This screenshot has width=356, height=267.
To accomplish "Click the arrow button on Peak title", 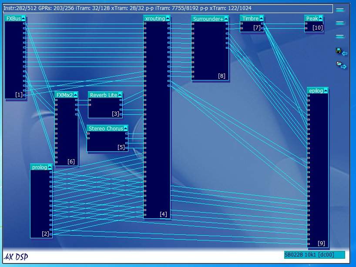I will [x=321, y=18].
